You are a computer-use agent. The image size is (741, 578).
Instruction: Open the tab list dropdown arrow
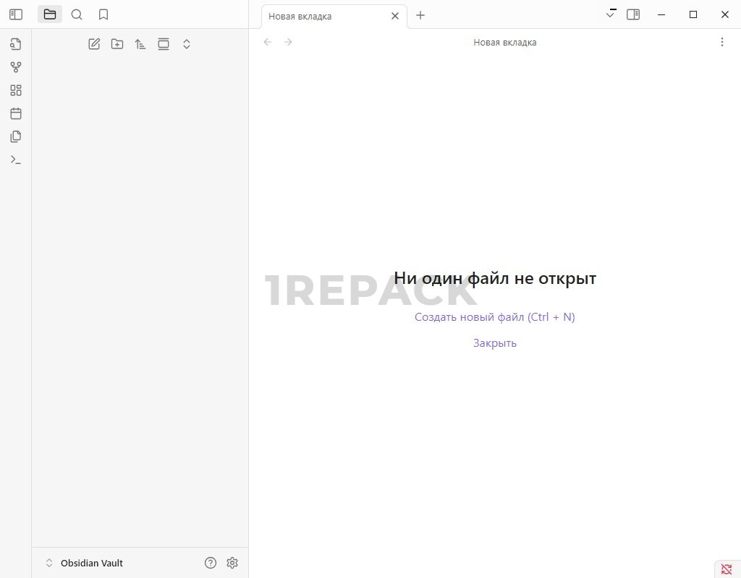(611, 14)
